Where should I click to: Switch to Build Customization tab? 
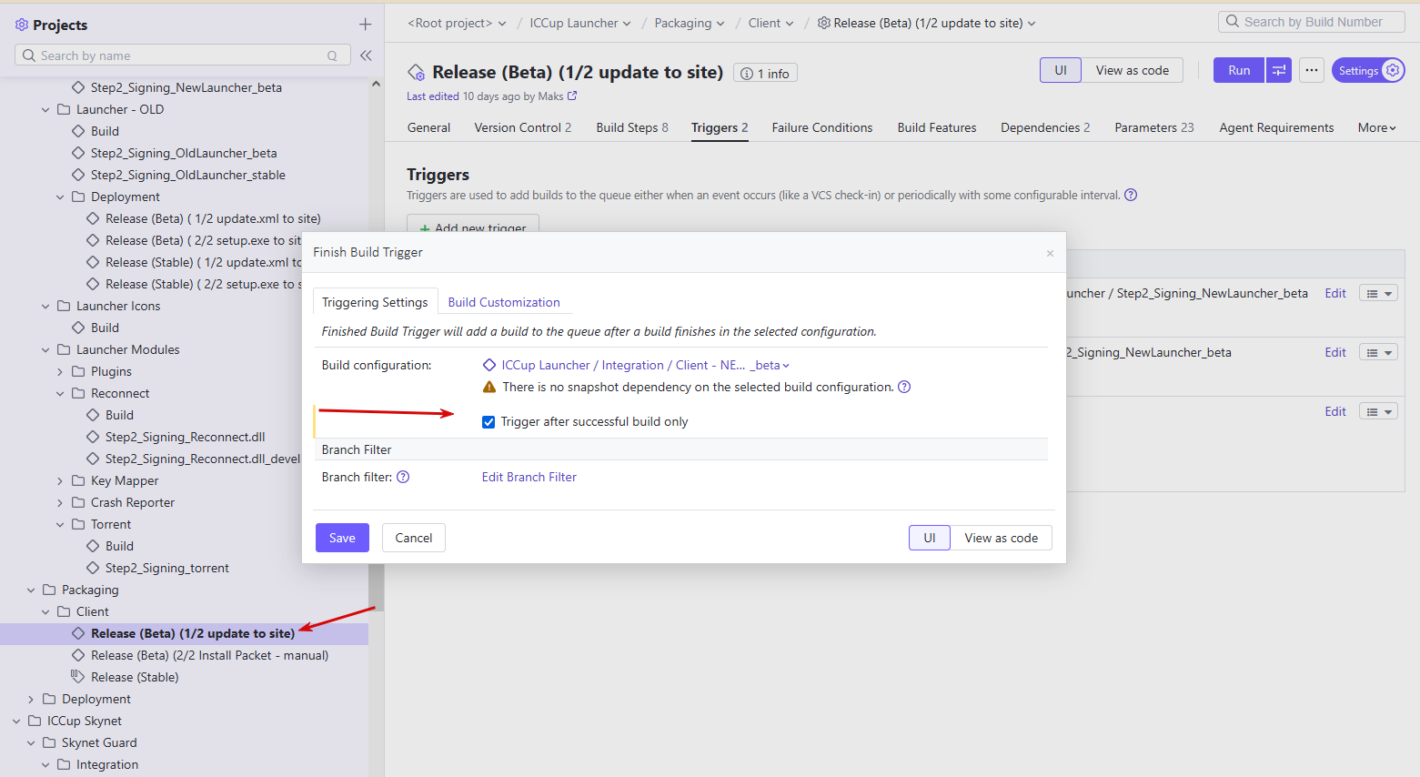click(504, 302)
